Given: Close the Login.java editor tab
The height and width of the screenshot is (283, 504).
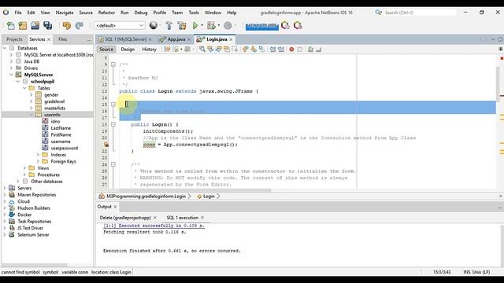Looking at the screenshot, I should pos(231,39).
